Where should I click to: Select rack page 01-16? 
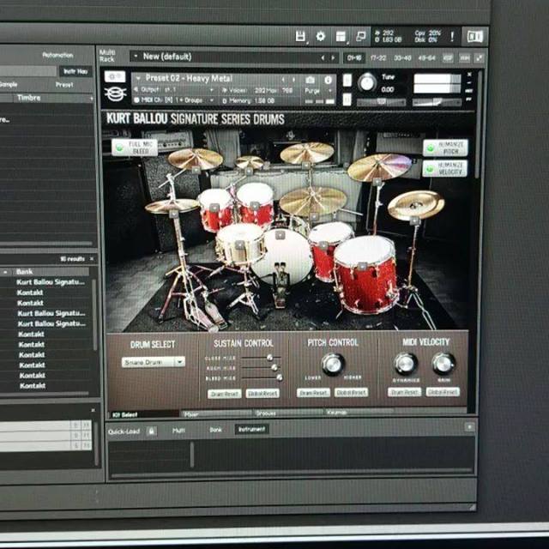354,58
